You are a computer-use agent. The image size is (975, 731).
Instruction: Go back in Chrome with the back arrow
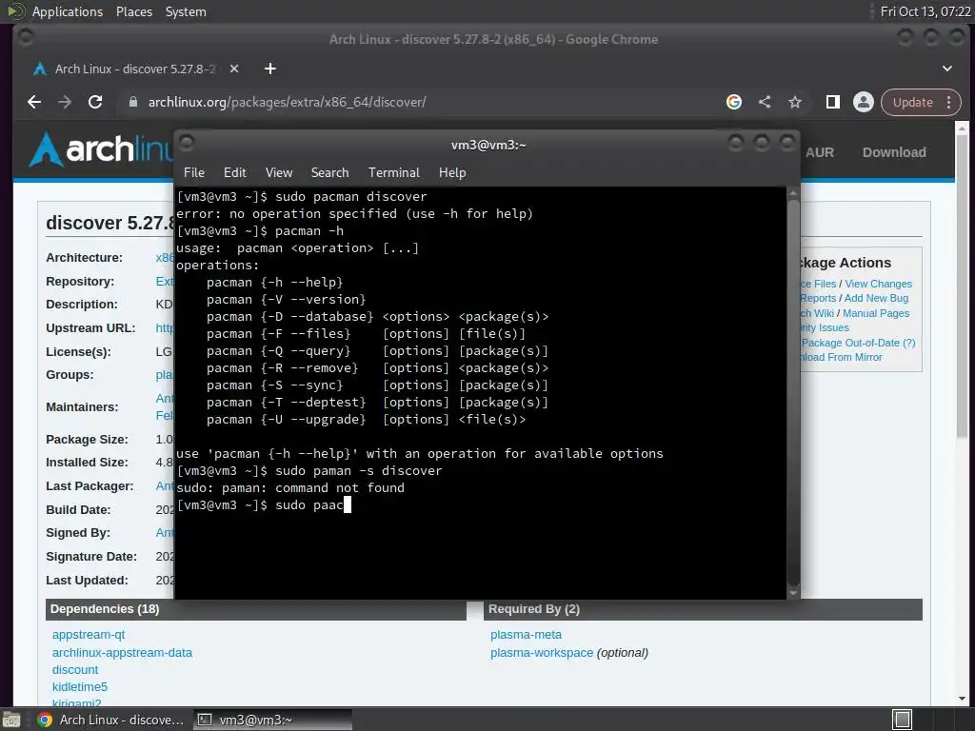click(x=34, y=102)
